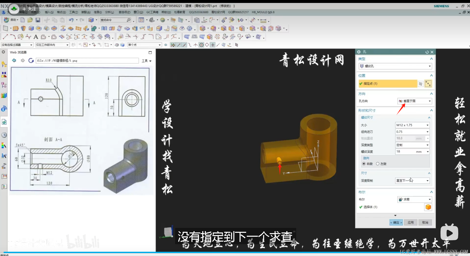
Task: Click the 确定 button in Hole dialog
Action: pos(396,222)
